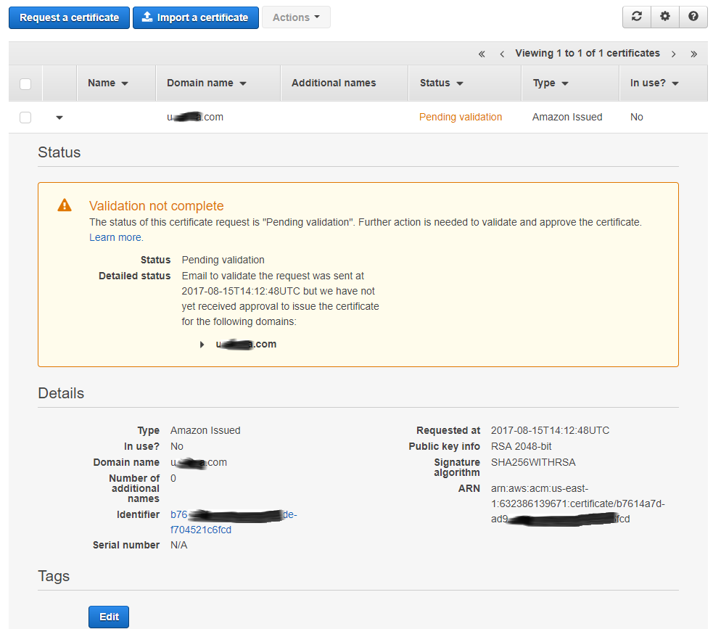Image resolution: width=713 pixels, height=629 pixels.
Task: Open the Learn more link
Action: (115, 237)
